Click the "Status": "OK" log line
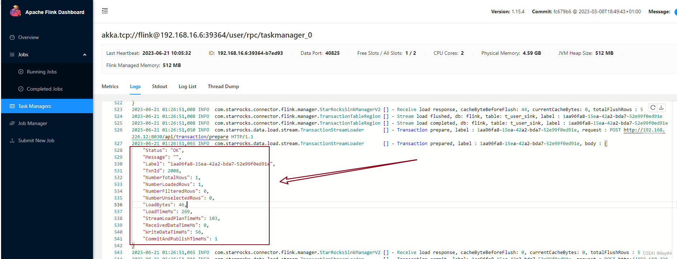 (163, 150)
